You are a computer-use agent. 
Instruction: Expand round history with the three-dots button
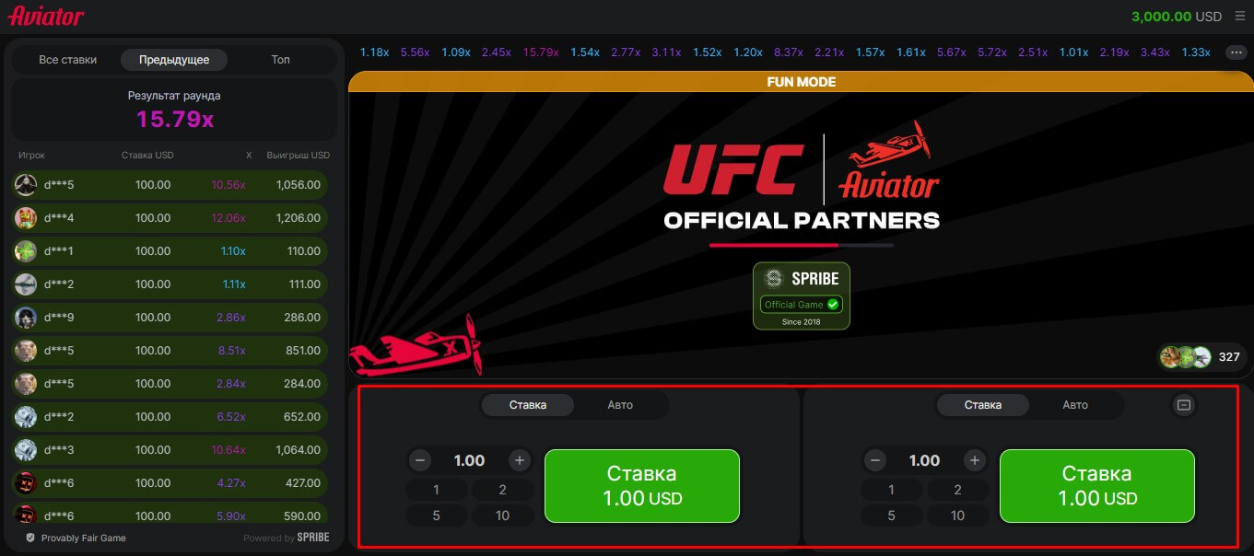(1236, 52)
